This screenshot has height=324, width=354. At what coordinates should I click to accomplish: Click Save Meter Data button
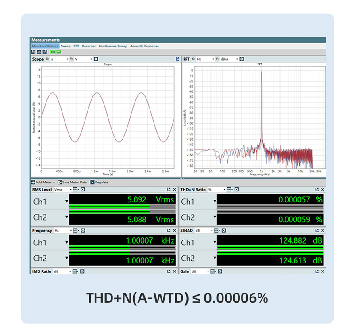[73, 182]
